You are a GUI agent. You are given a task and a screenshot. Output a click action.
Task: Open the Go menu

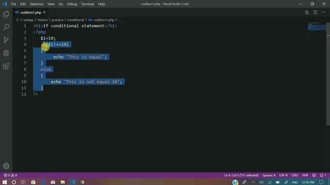point(61,4)
